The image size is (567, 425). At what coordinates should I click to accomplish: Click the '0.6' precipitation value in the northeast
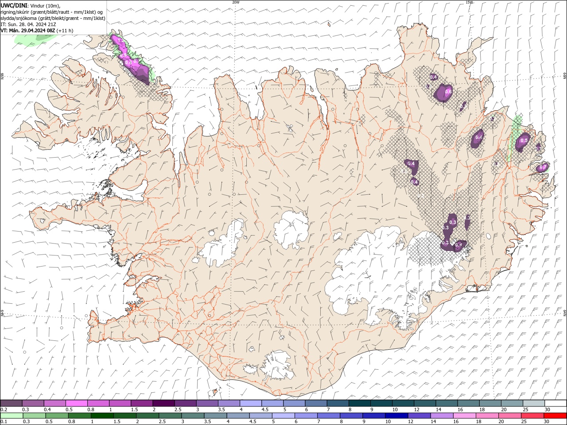click(448, 92)
